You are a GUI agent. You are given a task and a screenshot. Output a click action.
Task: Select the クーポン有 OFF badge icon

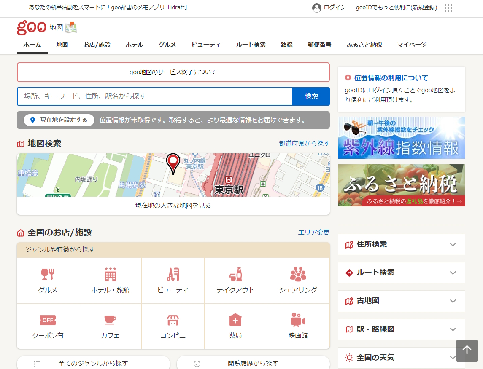pyautogui.click(x=48, y=320)
